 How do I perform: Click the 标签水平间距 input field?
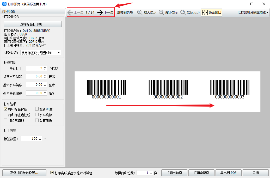(35, 76)
